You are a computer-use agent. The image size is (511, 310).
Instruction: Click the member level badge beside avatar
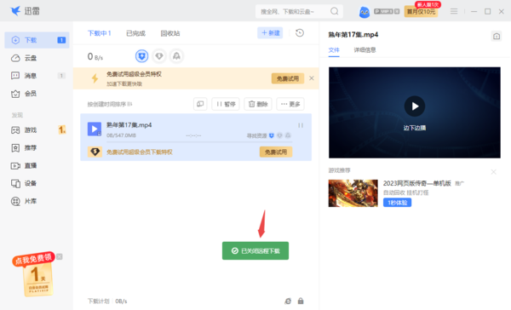(387, 11)
